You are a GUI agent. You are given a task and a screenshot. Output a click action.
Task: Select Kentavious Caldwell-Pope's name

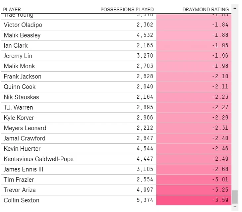[x=38, y=159]
